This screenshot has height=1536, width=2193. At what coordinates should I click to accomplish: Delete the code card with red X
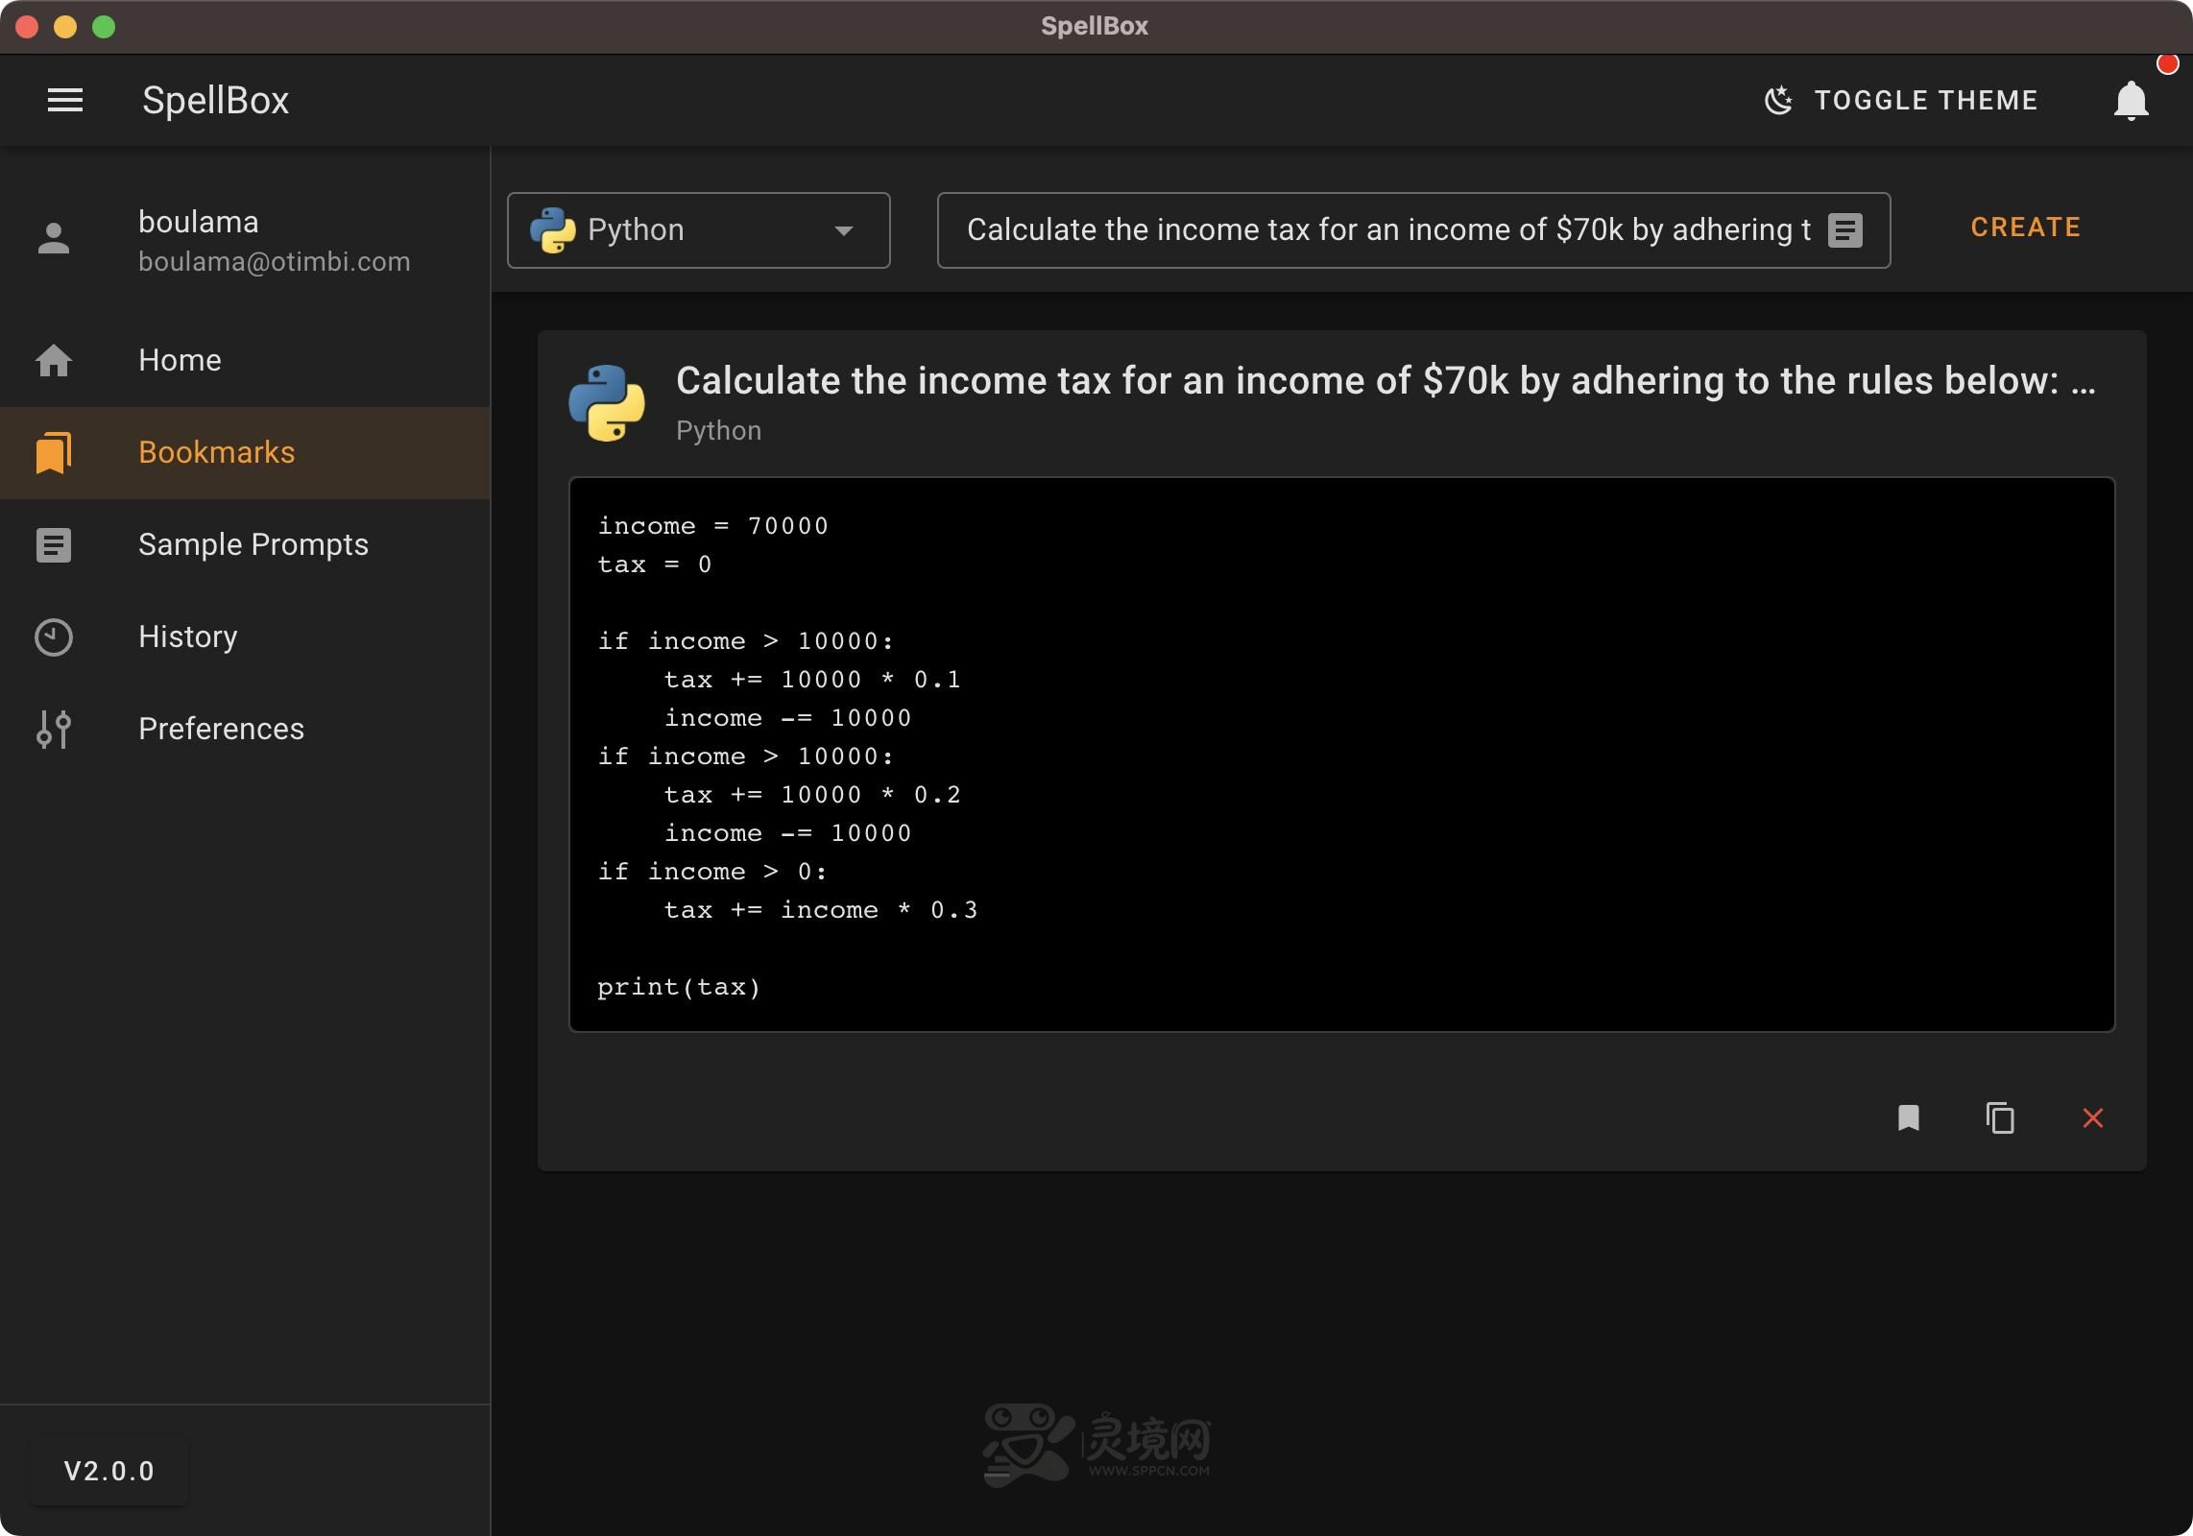[x=2092, y=1118]
